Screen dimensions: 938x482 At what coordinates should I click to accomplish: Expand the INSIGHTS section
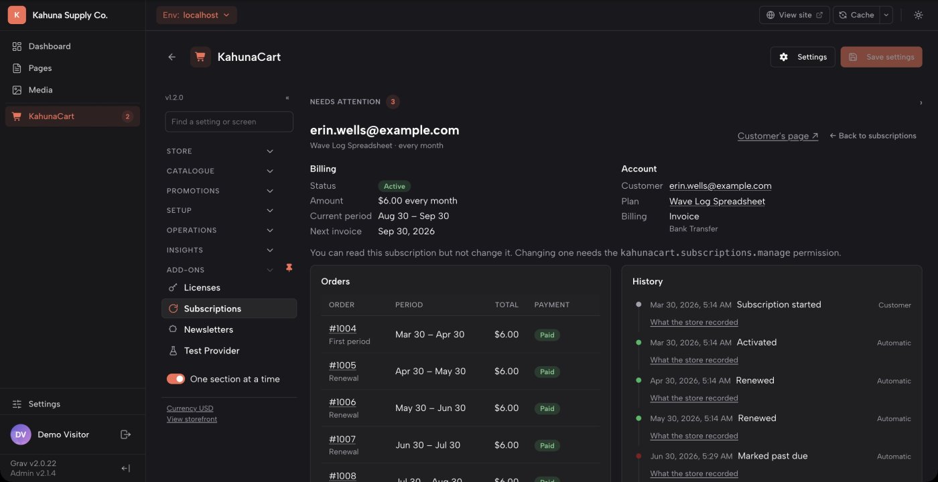220,250
